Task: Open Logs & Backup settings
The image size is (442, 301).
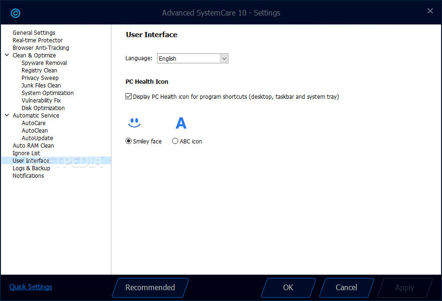Action: coord(32,168)
